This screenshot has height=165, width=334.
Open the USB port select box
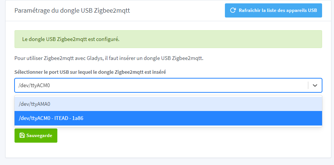tap(160, 85)
